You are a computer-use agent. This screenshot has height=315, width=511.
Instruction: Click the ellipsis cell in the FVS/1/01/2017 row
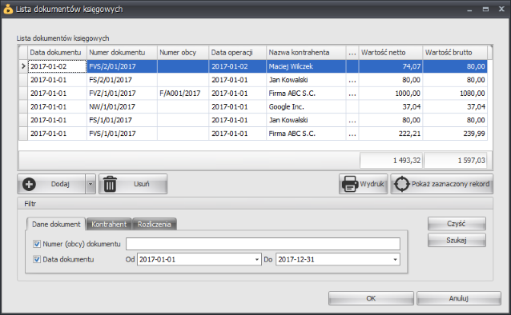tap(352, 134)
